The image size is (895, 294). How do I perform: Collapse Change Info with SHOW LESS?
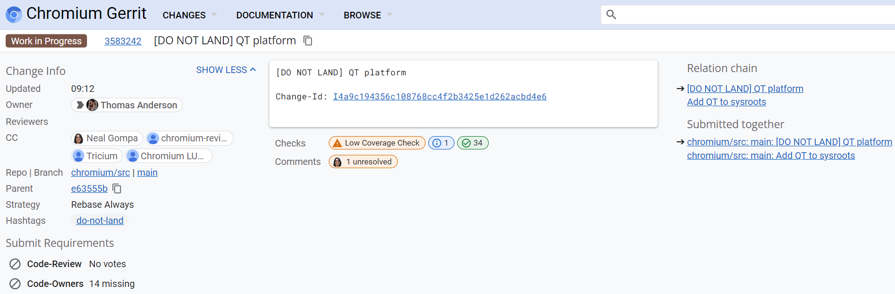pos(226,70)
